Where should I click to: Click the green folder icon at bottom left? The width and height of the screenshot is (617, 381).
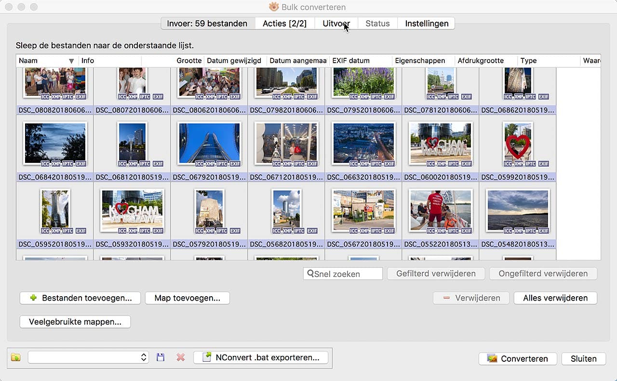pos(16,357)
